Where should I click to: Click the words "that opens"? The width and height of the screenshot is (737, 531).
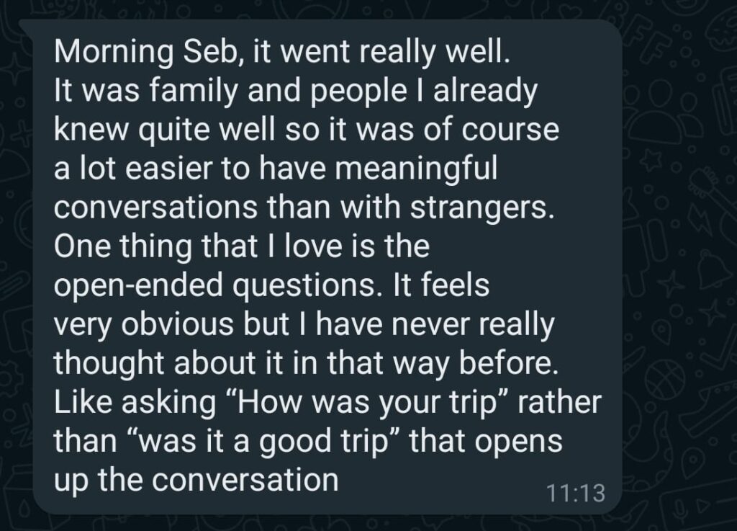click(486, 442)
